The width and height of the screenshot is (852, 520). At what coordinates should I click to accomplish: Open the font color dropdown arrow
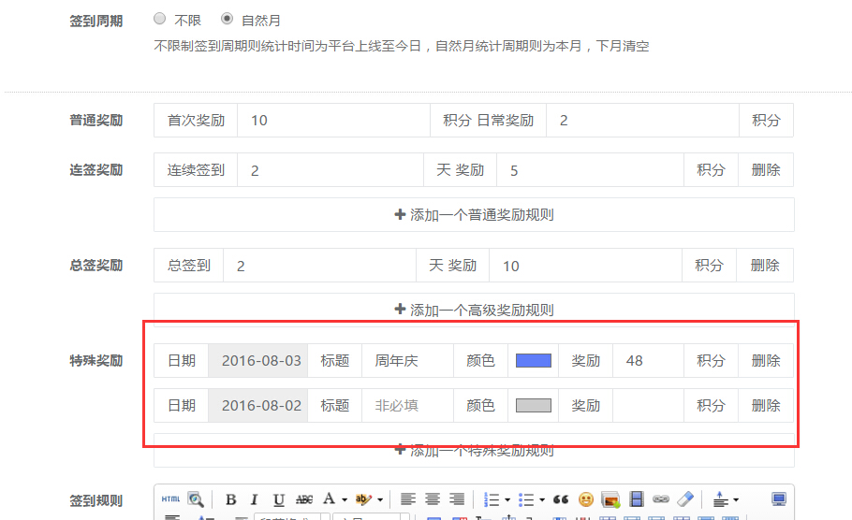(x=345, y=500)
